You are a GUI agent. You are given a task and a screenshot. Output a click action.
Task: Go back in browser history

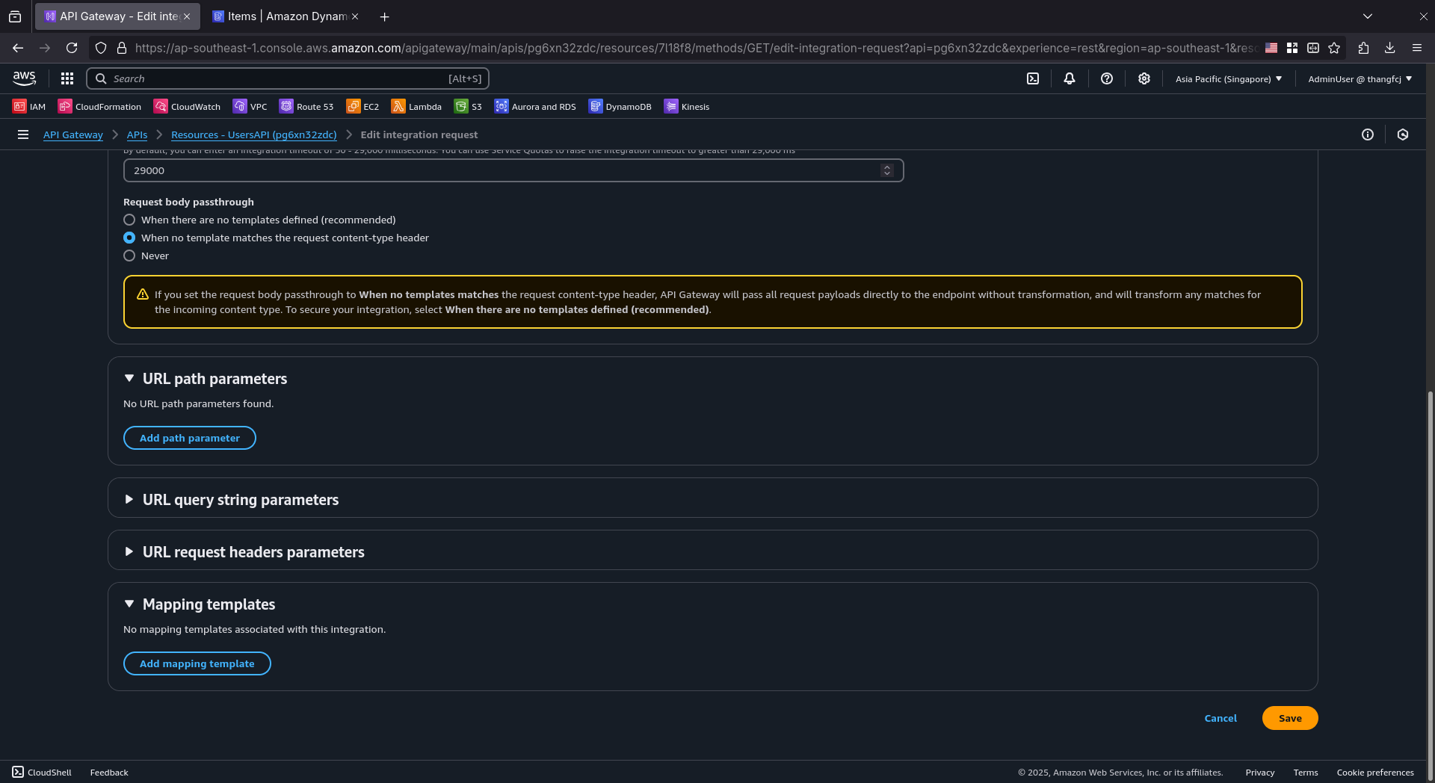(x=18, y=48)
